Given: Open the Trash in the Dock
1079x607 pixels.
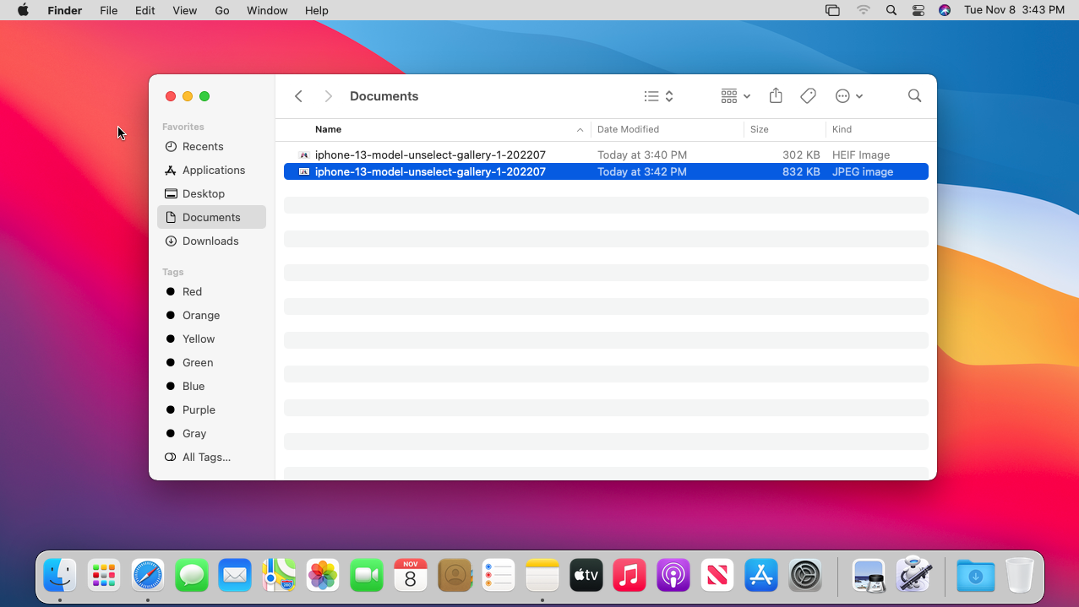Looking at the screenshot, I should (1020, 576).
